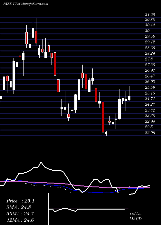Click the <<Live MACD label
Screen dimensions: 161x225
(136, 216)
